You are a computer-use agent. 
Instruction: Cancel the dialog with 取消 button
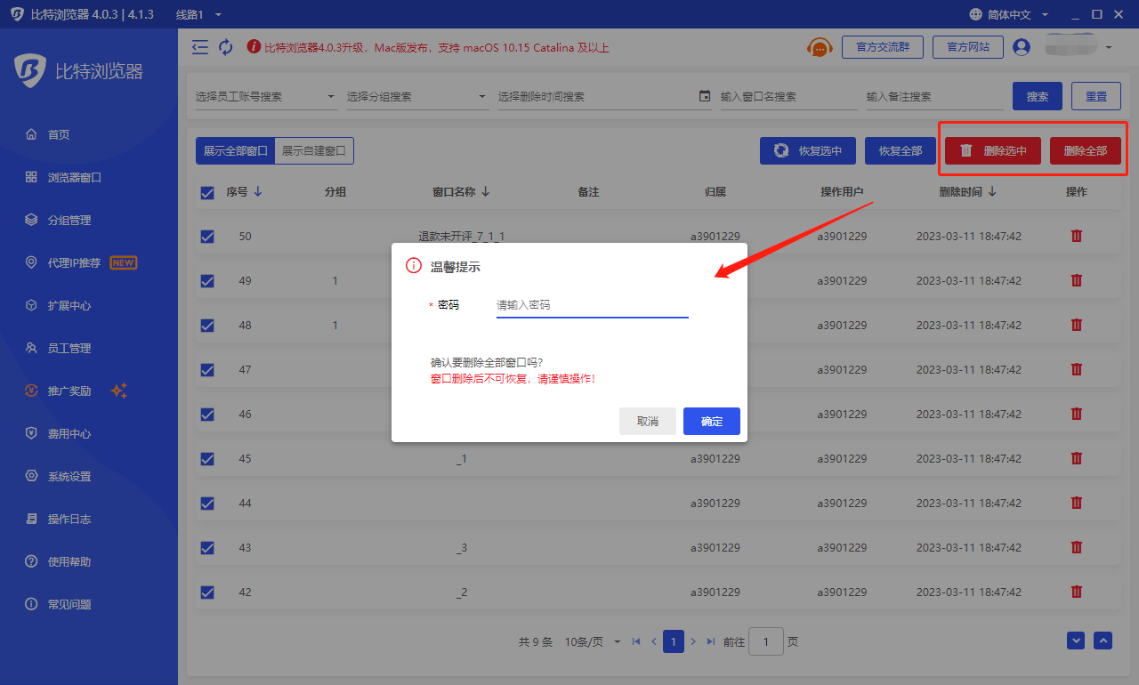point(648,422)
